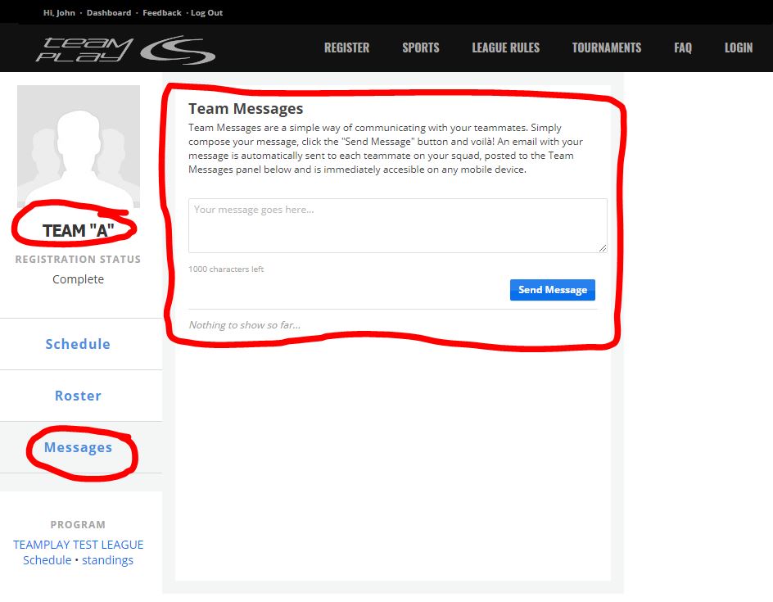Click the textarea resize handle
773x602 pixels.
tap(603, 248)
